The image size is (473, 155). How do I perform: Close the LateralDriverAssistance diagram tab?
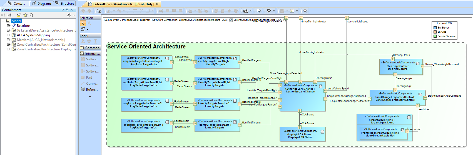point(157,4)
